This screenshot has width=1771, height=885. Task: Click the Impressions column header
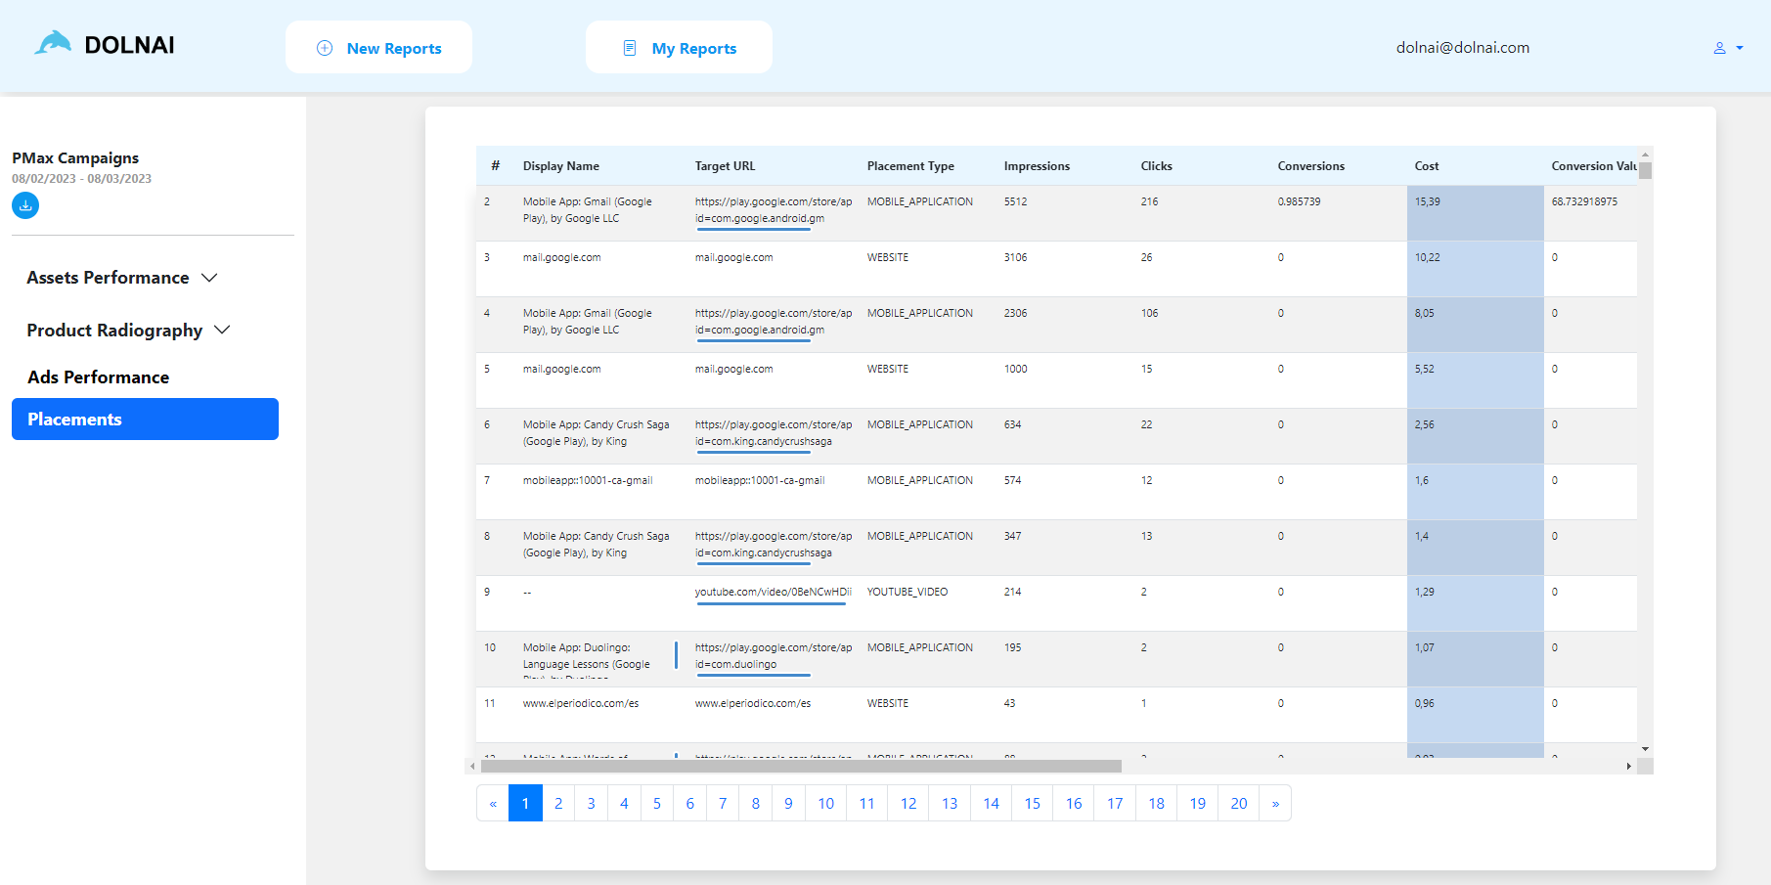[1037, 166]
